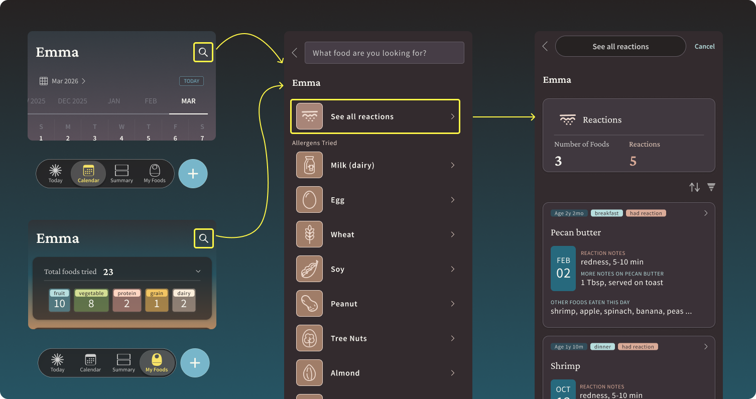Open the Pecan butter reaction card chevron
This screenshot has width=756, height=399.
coord(706,213)
